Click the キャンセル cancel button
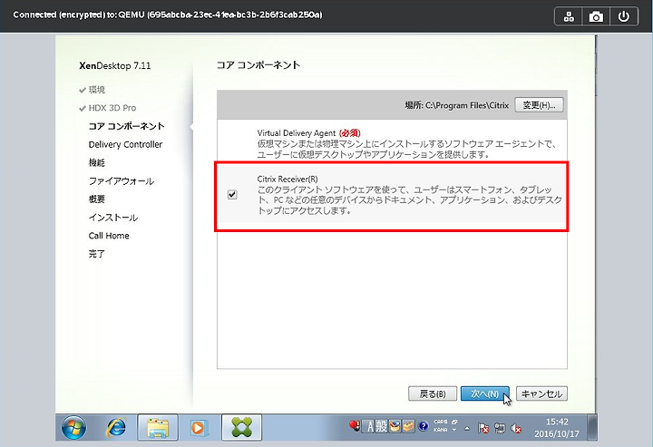The image size is (653, 447). click(x=541, y=394)
